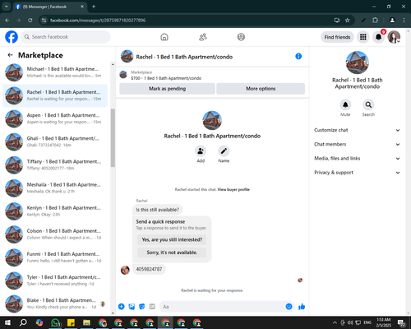
Task: Open Tyler's apartment conversation
Action: click(55, 280)
